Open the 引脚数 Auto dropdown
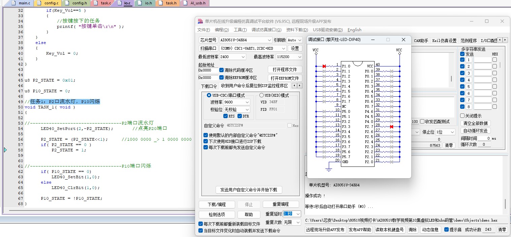The height and width of the screenshot is (237, 511). (x=294, y=40)
